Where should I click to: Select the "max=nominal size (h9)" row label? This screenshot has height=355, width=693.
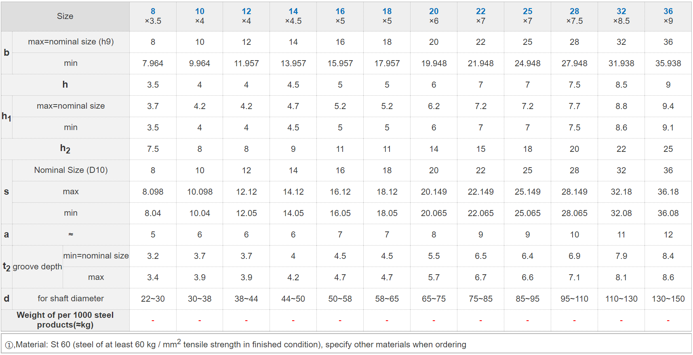[x=71, y=42]
